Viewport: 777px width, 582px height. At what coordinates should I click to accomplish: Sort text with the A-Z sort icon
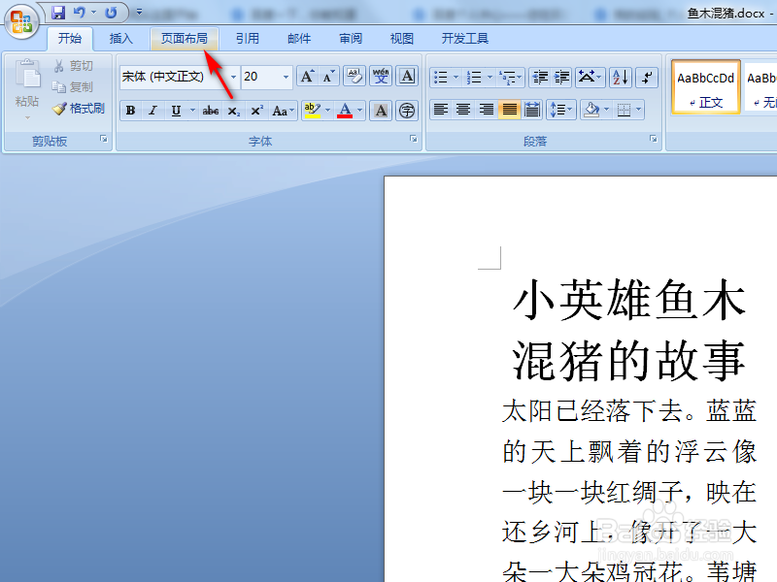click(x=621, y=77)
